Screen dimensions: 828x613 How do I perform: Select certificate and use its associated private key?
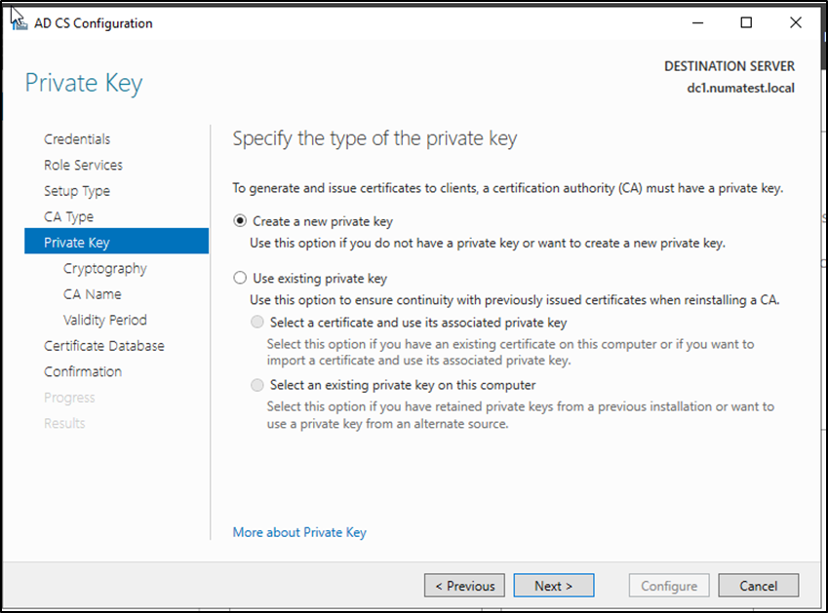click(257, 323)
